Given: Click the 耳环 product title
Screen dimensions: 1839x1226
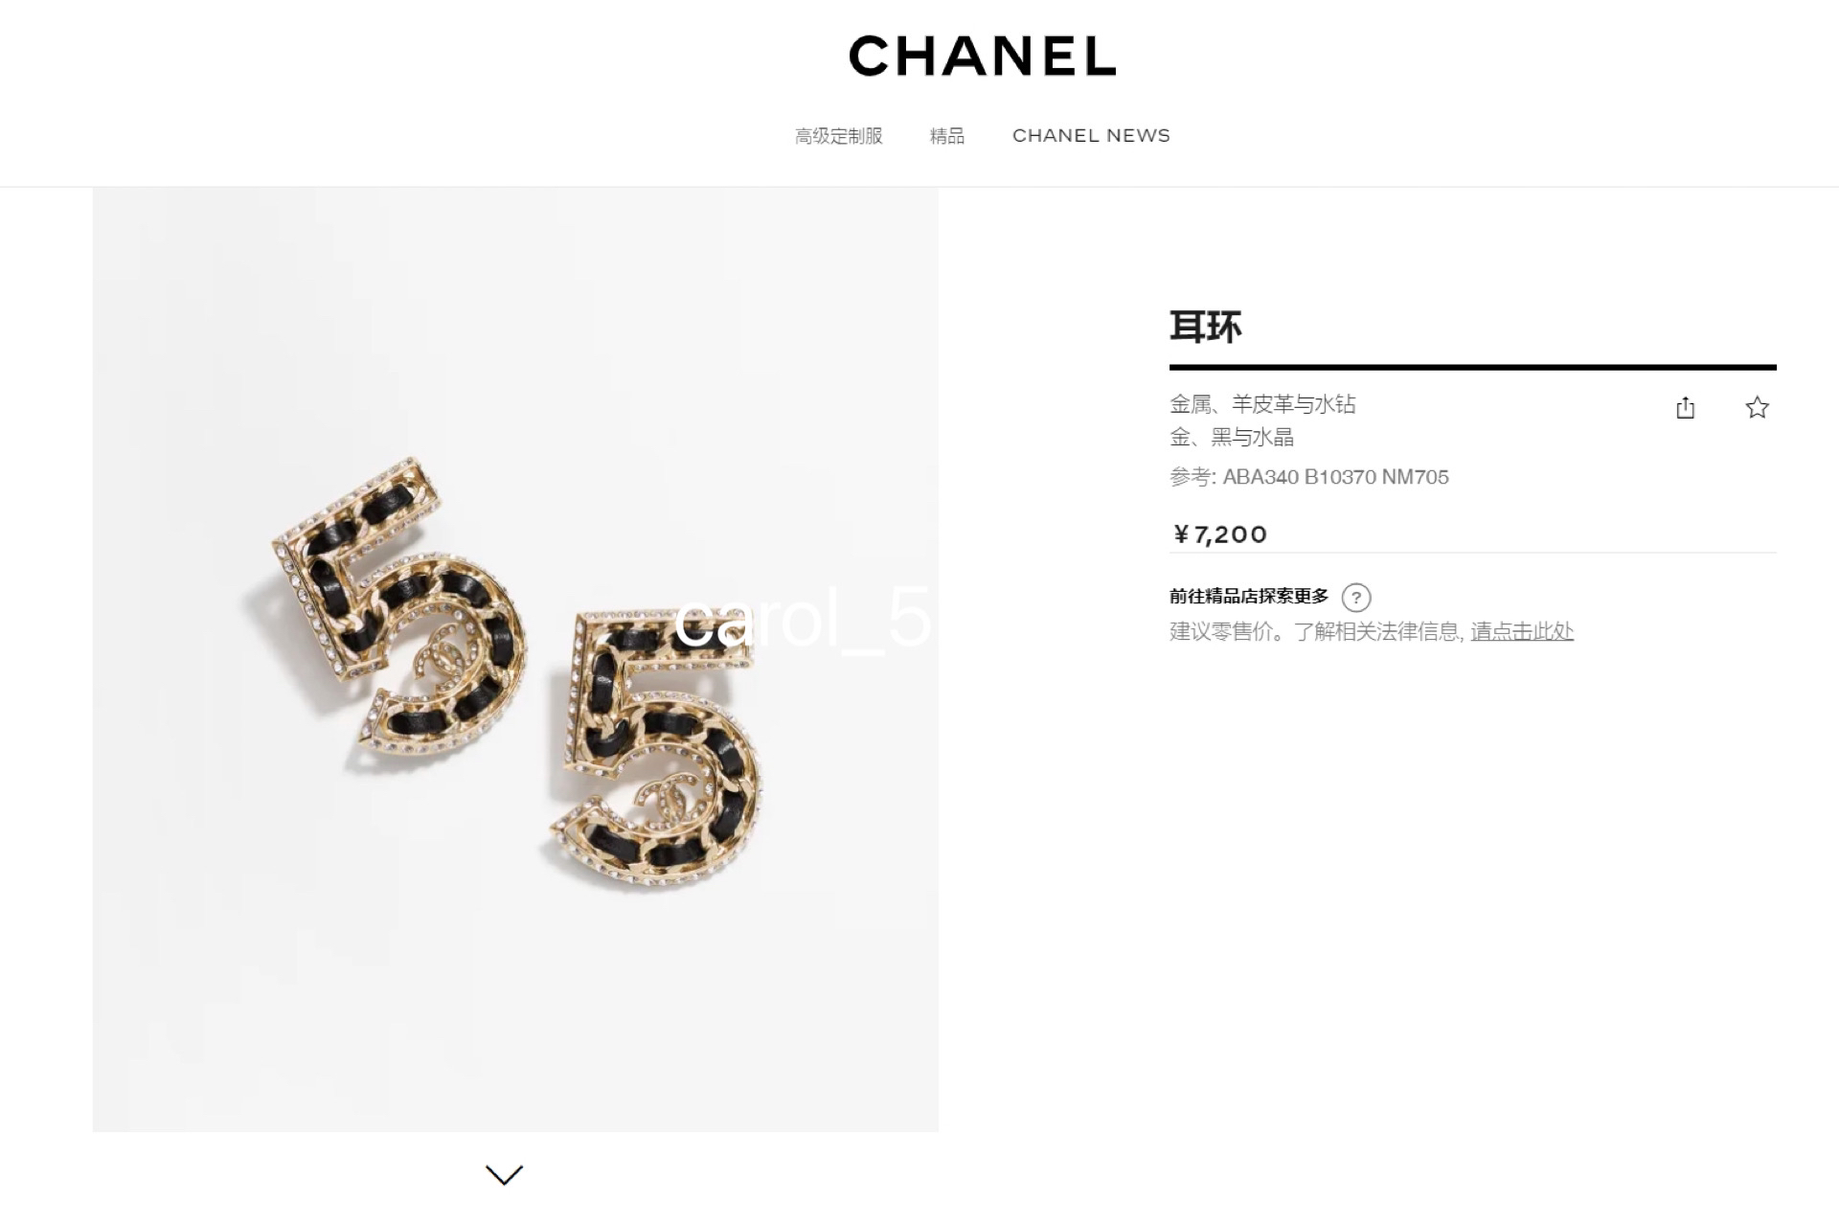Looking at the screenshot, I should tap(1206, 327).
